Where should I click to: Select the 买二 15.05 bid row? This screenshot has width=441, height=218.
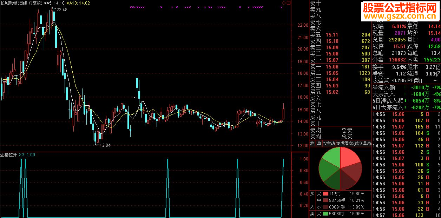click(x=340, y=73)
